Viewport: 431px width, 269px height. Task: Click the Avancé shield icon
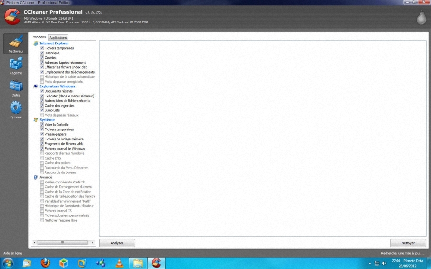(x=35, y=177)
